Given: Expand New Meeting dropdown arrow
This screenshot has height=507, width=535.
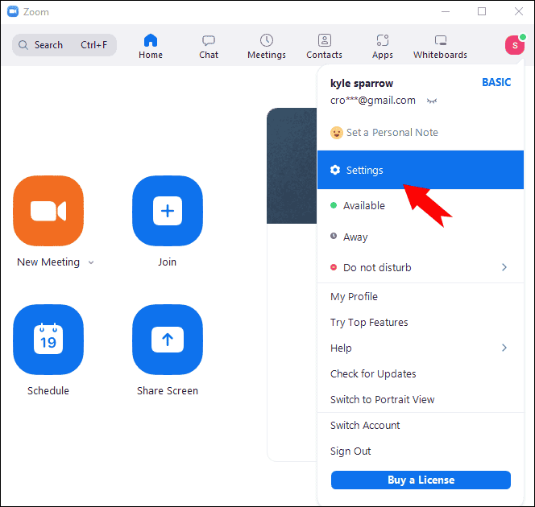Looking at the screenshot, I should pyautogui.click(x=91, y=262).
